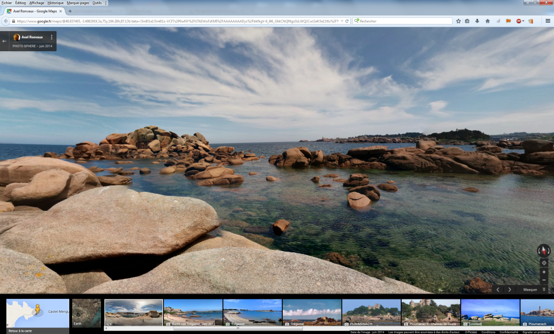This screenshot has height=334, width=554.
Task: Click the Picasa link in footer
Action: point(471,332)
